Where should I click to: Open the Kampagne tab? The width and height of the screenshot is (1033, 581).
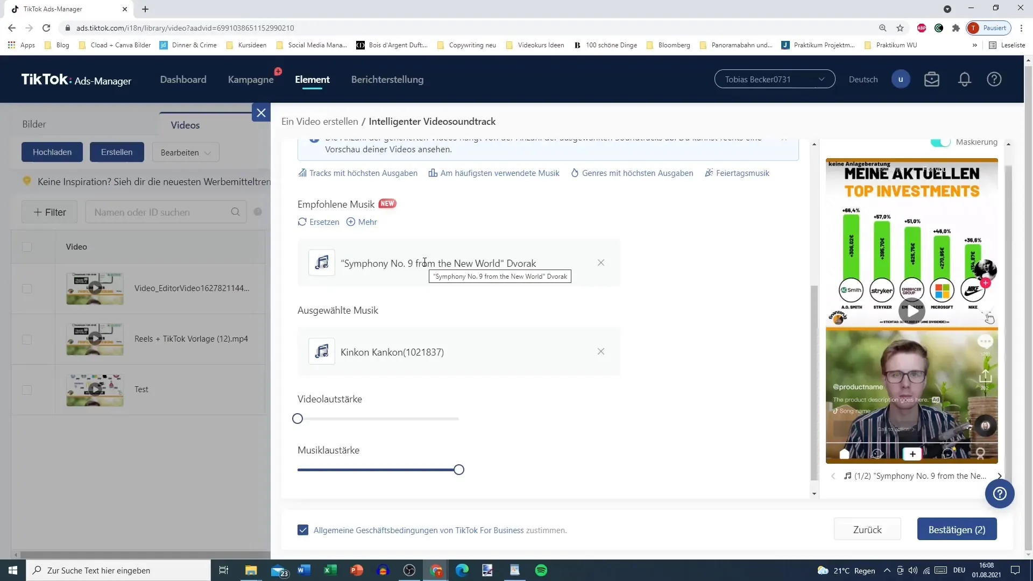click(x=251, y=80)
